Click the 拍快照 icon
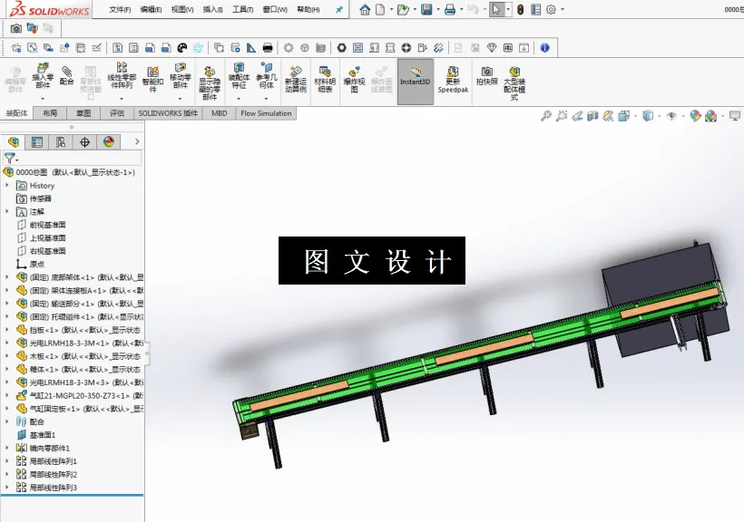The height and width of the screenshot is (522, 744). pos(487,80)
